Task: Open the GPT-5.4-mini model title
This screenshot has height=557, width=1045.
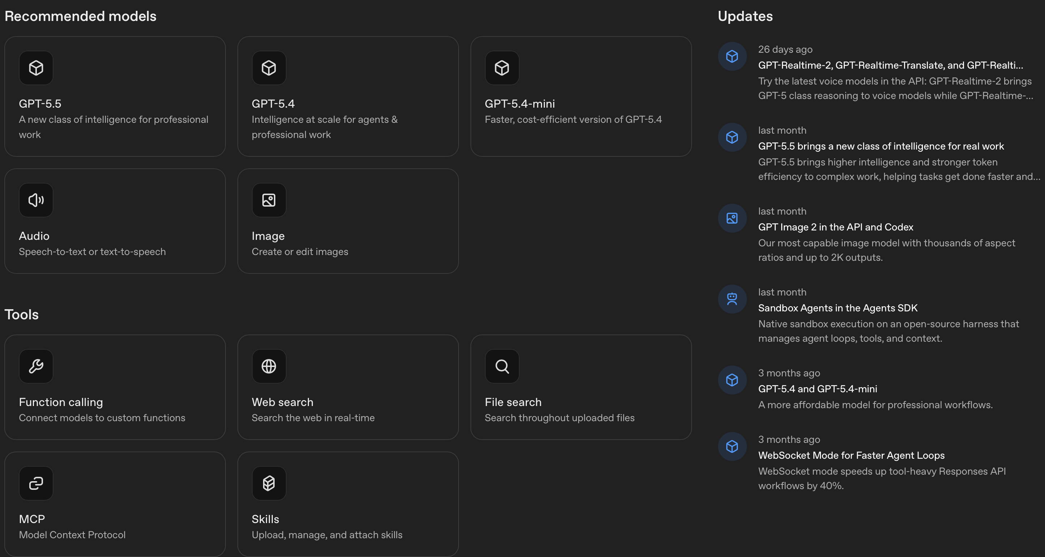Action: [x=520, y=104]
